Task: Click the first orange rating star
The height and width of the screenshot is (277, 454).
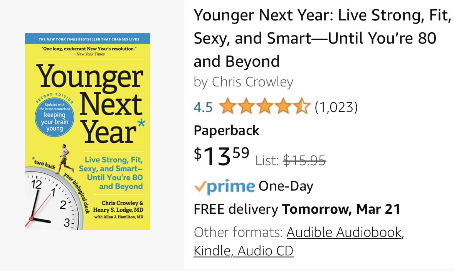Action: (228, 106)
